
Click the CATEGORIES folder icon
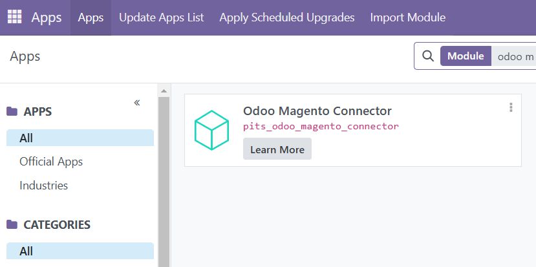(12, 224)
